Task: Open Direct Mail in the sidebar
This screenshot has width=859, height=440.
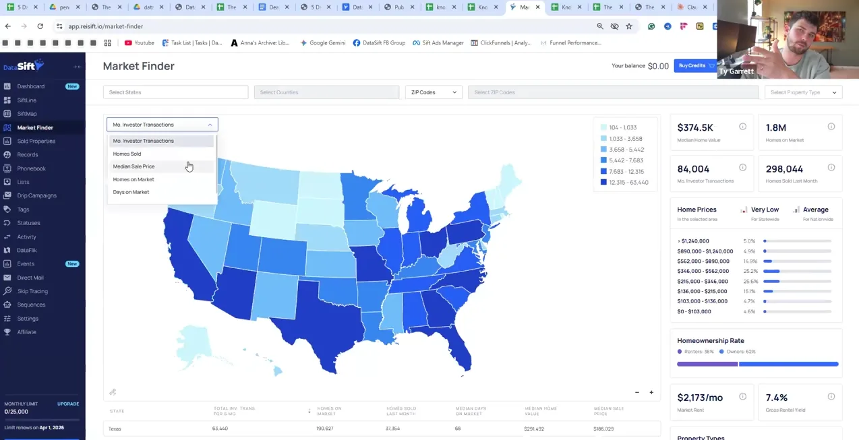Action: [x=30, y=278]
